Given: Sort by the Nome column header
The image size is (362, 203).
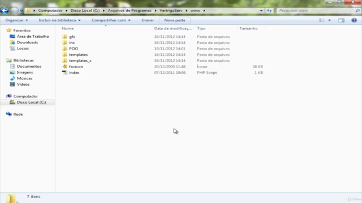Looking at the screenshot, I should tap(67, 28).
